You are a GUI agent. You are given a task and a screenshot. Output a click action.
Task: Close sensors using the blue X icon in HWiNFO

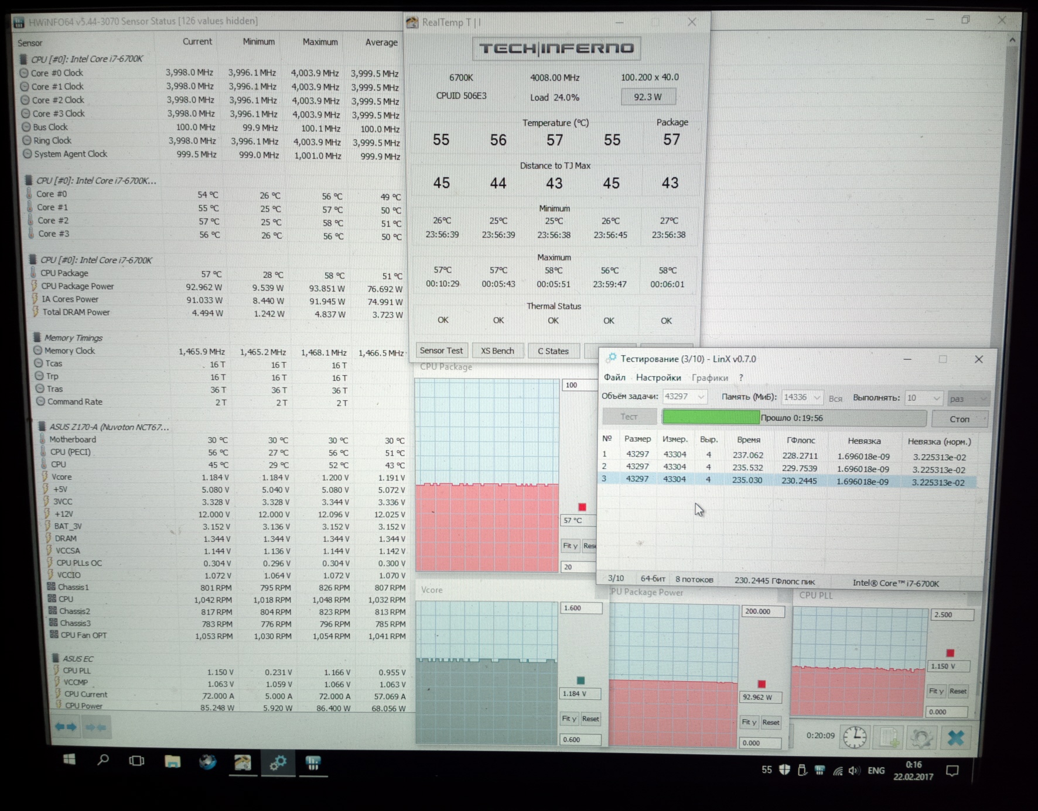coord(955,738)
